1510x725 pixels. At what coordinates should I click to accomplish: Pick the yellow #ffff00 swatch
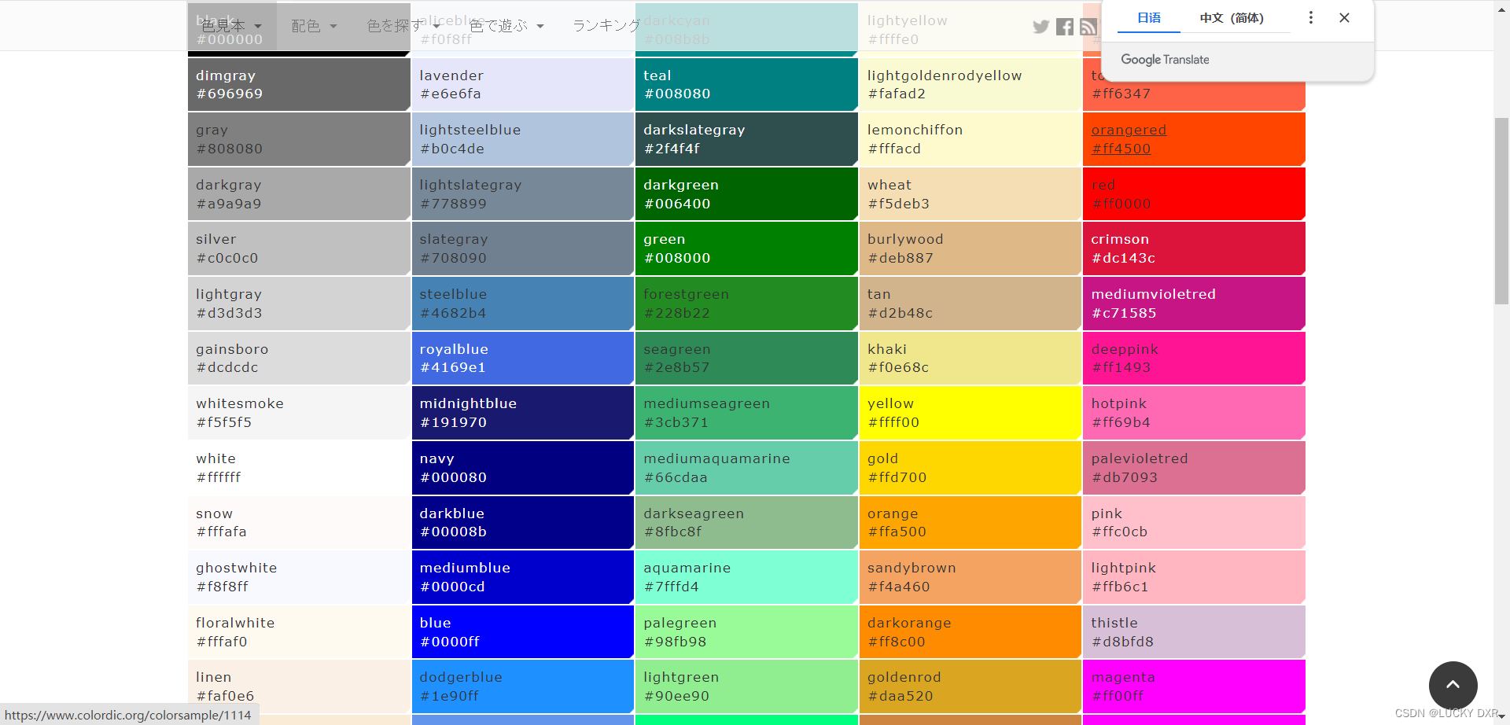coord(970,413)
